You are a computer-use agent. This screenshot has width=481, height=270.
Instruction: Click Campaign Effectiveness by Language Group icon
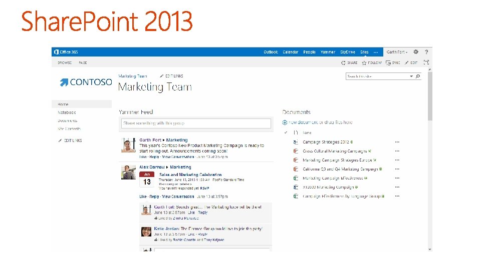click(x=296, y=196)
